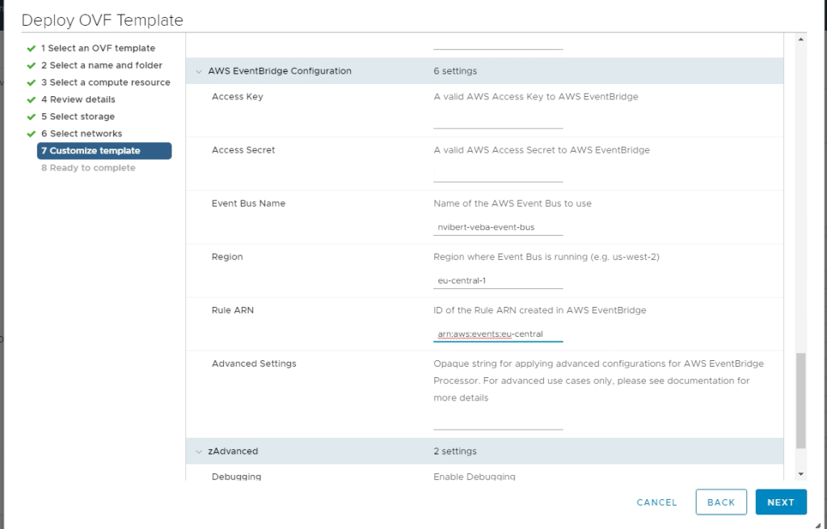The width and height of the screenshot is (827, 529).
Task: Collapse the AWS EventBridge Configuration section
Action: point(199,71)
